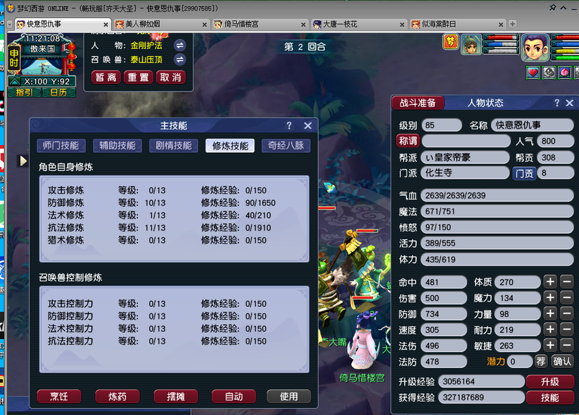Open the tab list dropdown arrow
Screen dimensions: 579x415
(x=10, y=24)
